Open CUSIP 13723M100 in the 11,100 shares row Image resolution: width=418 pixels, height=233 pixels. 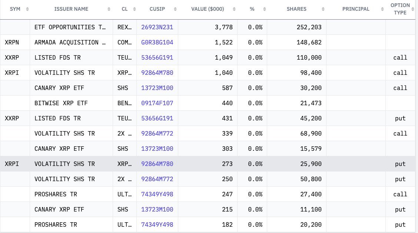(157, 210)
